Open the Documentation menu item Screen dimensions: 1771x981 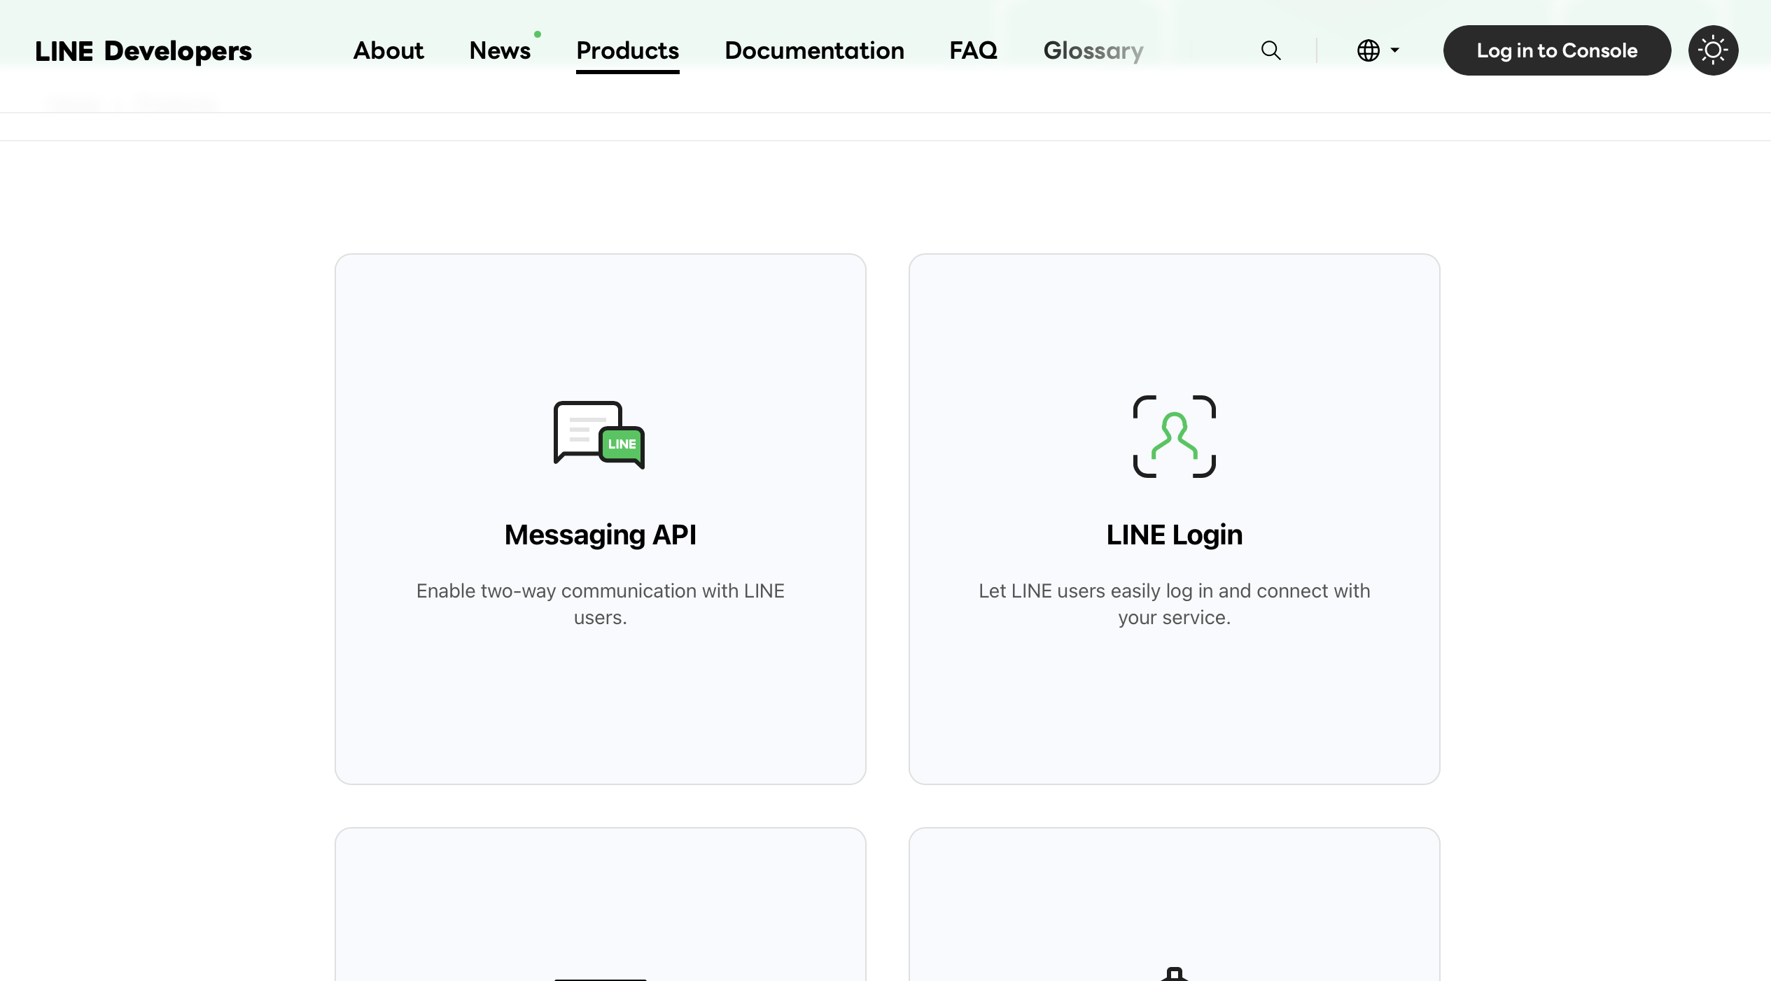(x=814, y=50)
